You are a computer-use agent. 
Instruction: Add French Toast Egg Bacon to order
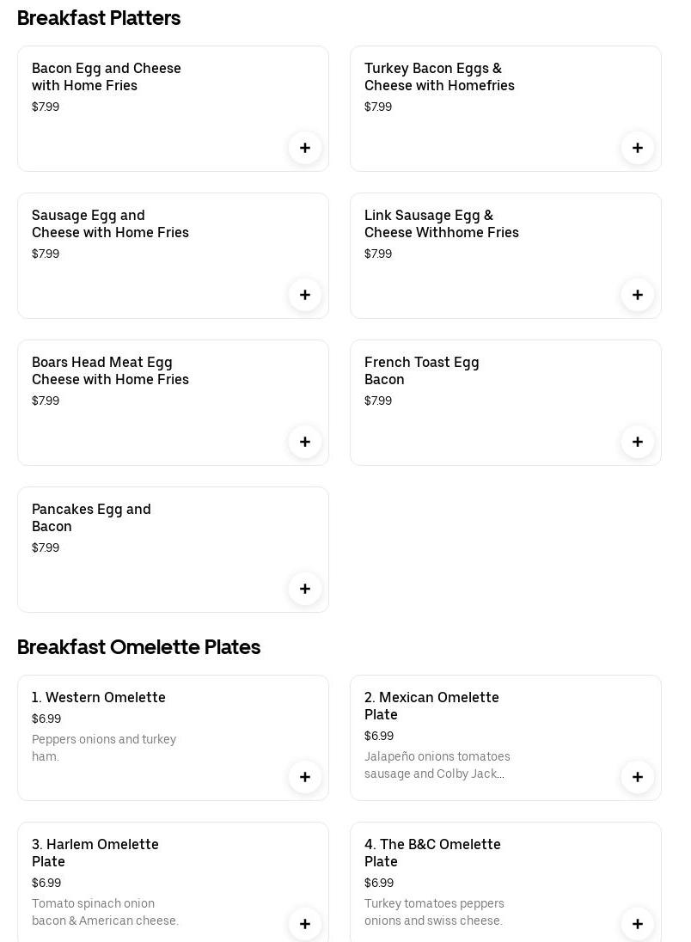point(638,442)
